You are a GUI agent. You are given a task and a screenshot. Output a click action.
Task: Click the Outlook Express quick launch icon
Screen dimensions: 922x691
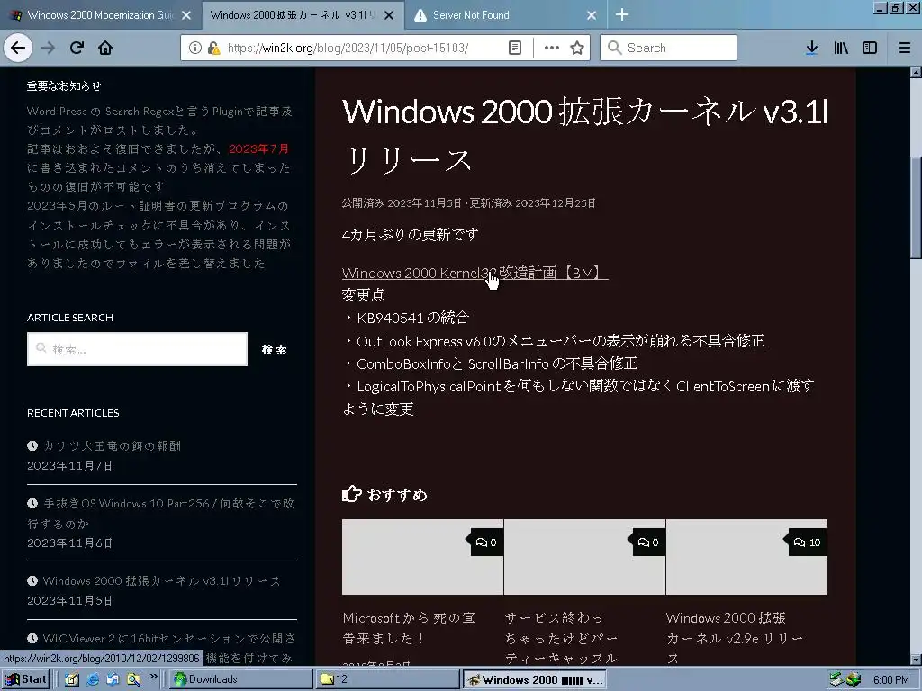coord(113,679)
